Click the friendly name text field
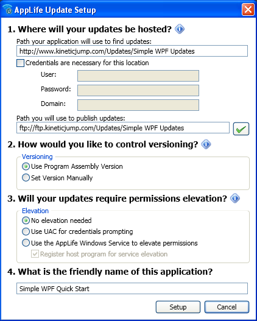This screenshot has height=321, width=257. (132, 289)
